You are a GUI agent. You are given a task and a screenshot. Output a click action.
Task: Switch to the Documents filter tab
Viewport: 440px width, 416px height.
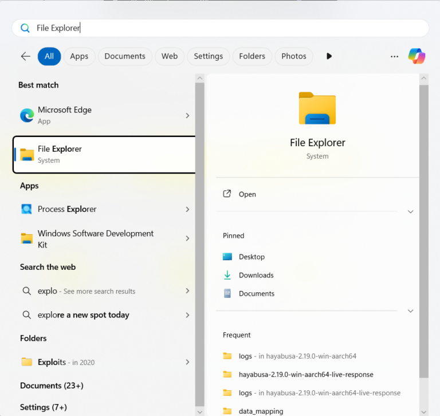125,56
